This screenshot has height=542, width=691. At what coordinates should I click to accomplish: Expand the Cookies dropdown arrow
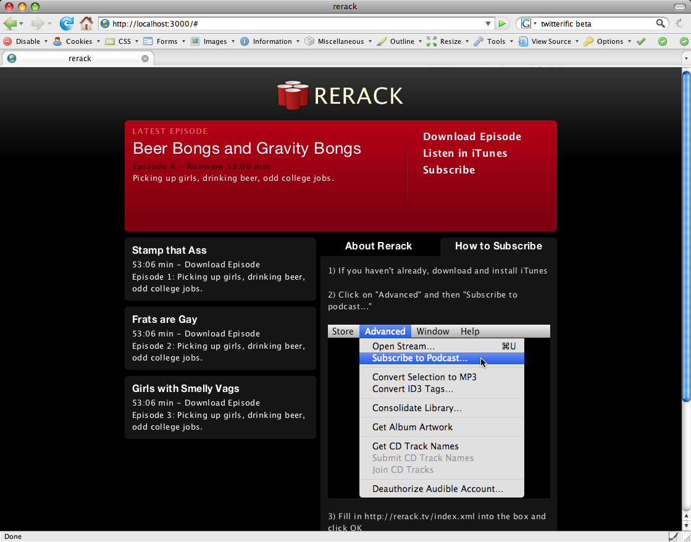[98, 41]
